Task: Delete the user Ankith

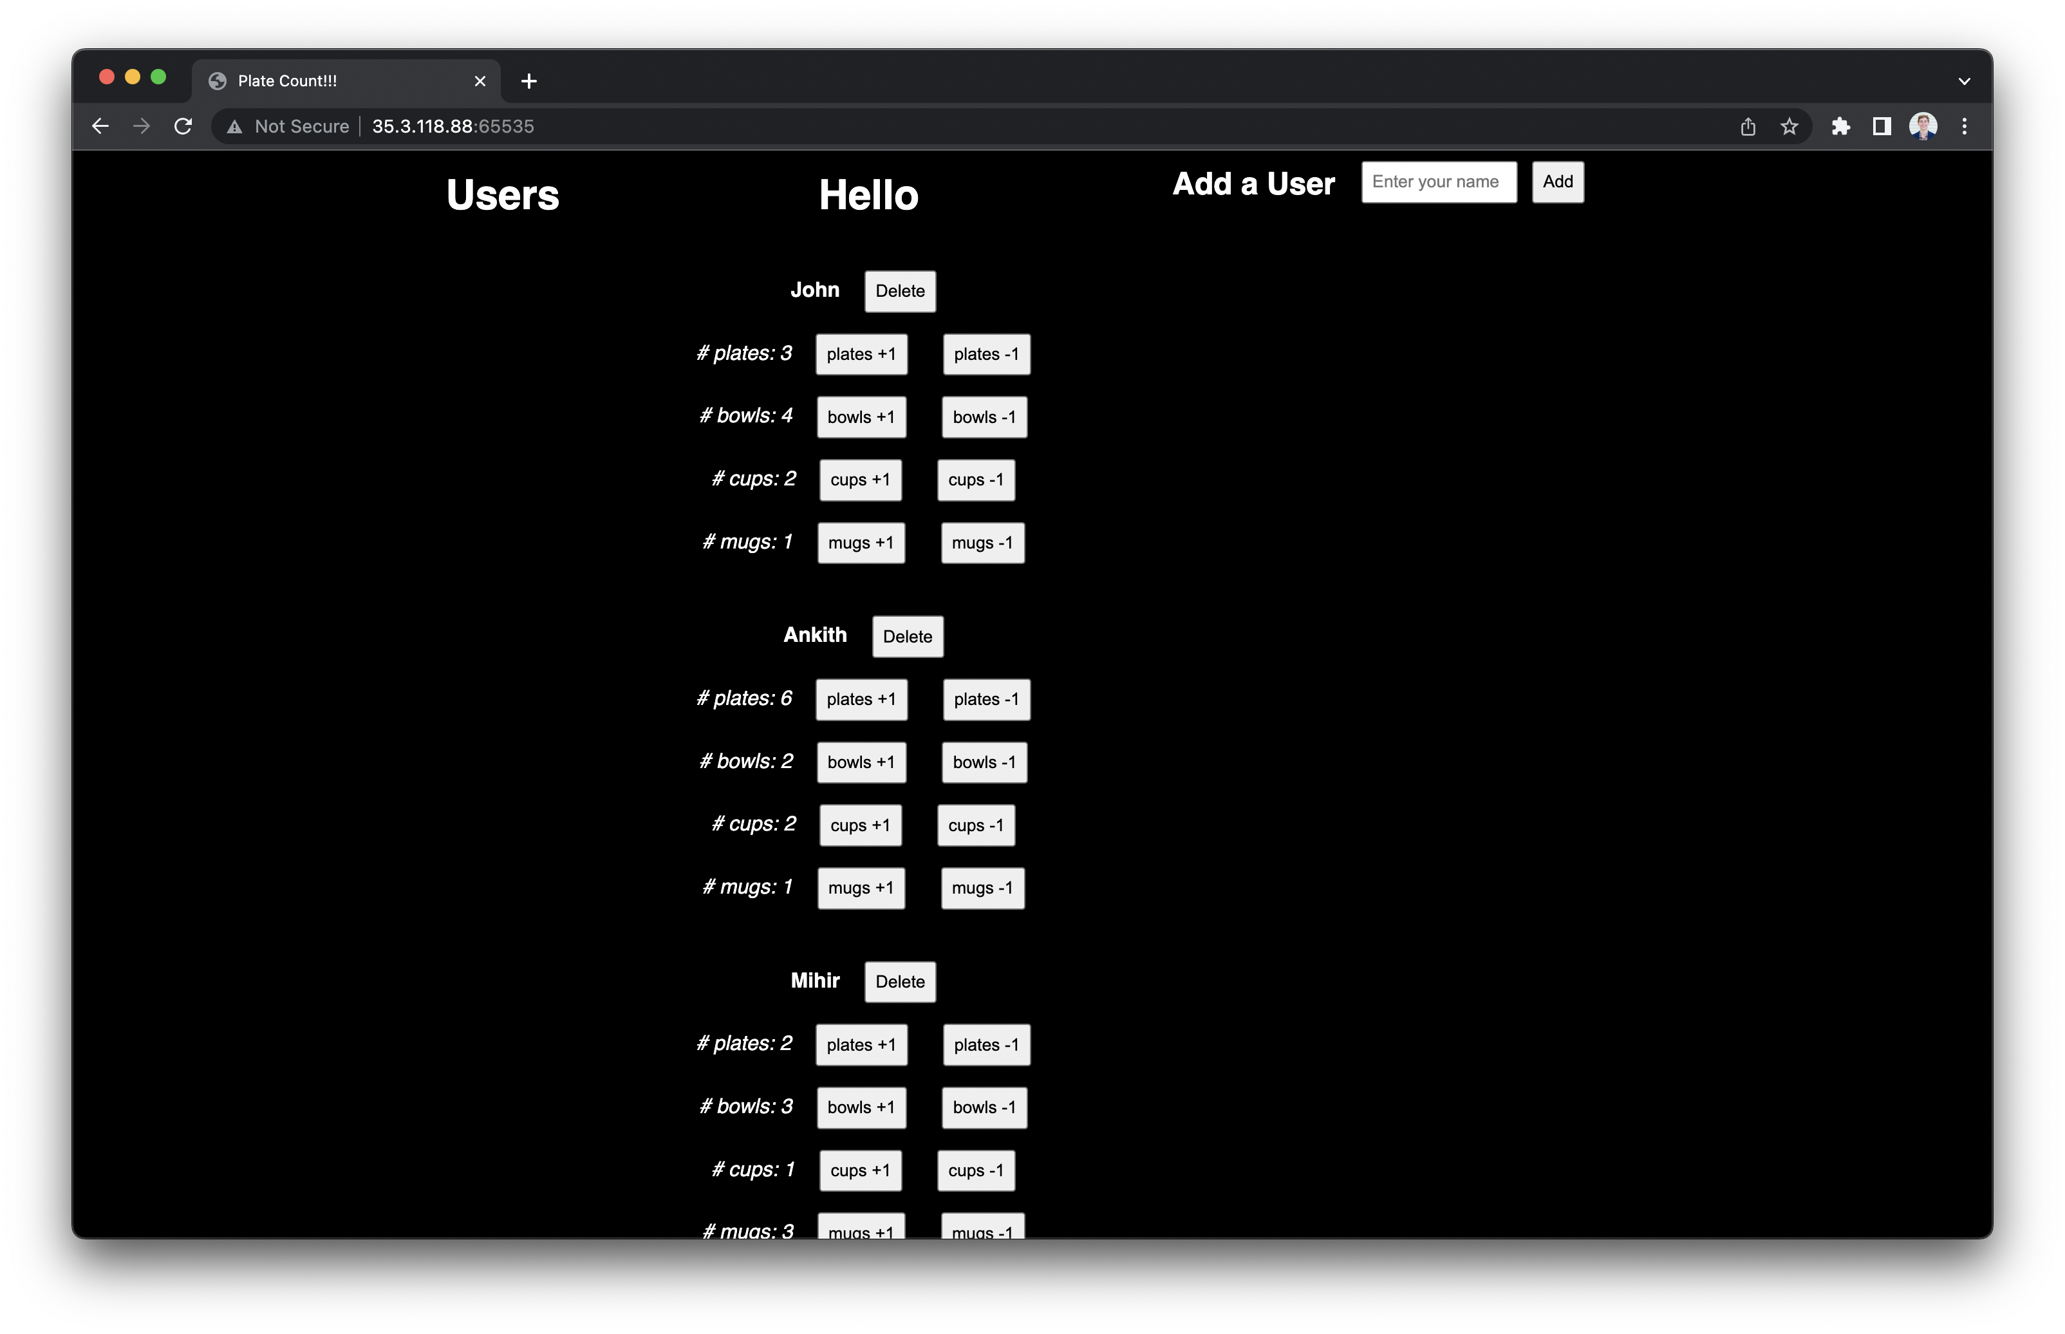Action: tap(904, 635)
